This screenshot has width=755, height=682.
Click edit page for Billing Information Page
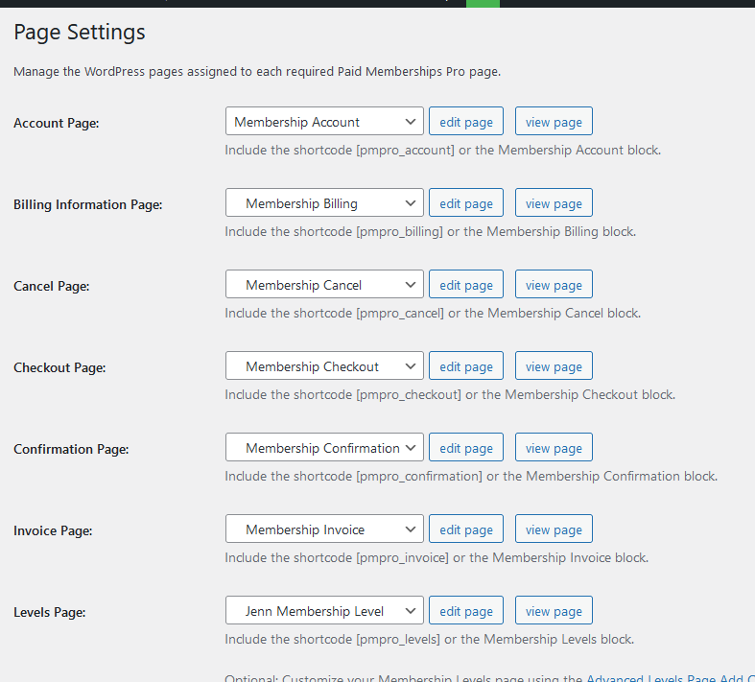pyautogui.click(x=466, y=202)
